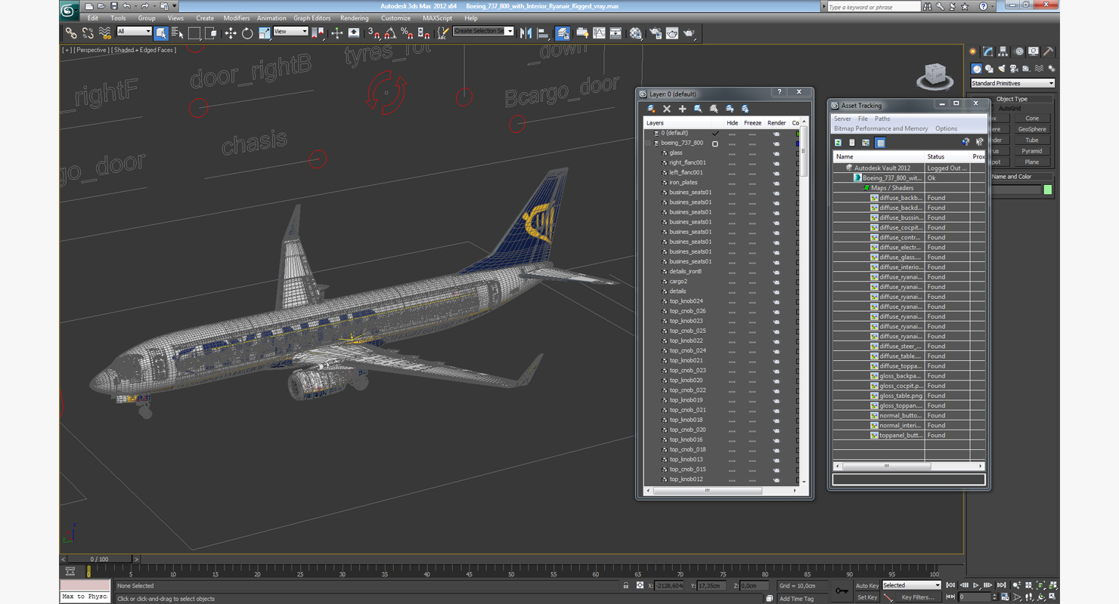
Task: Click the Go to End playback button
Action: pos(1001,585)
